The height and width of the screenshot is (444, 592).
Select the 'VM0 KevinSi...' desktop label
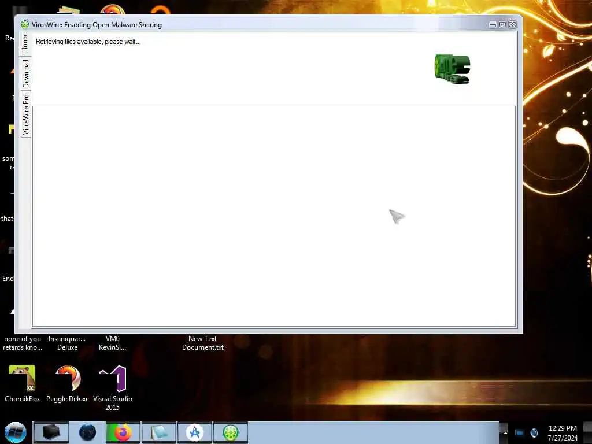click(113, 343)
